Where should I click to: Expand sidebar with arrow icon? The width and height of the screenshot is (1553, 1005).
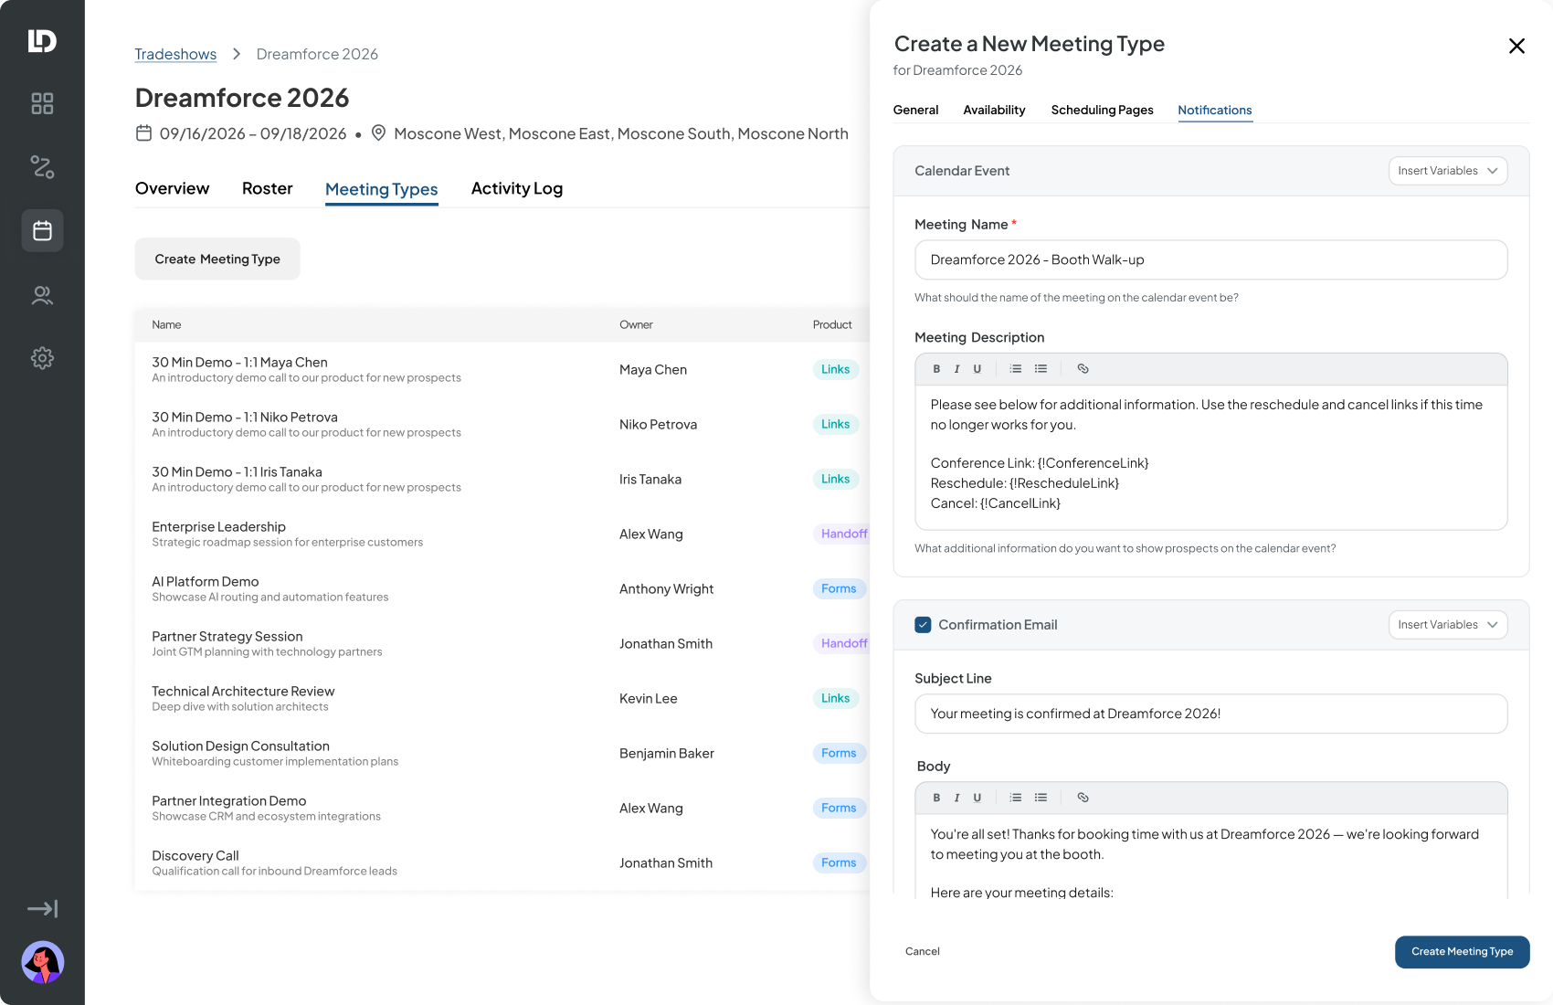coord(42,908)
